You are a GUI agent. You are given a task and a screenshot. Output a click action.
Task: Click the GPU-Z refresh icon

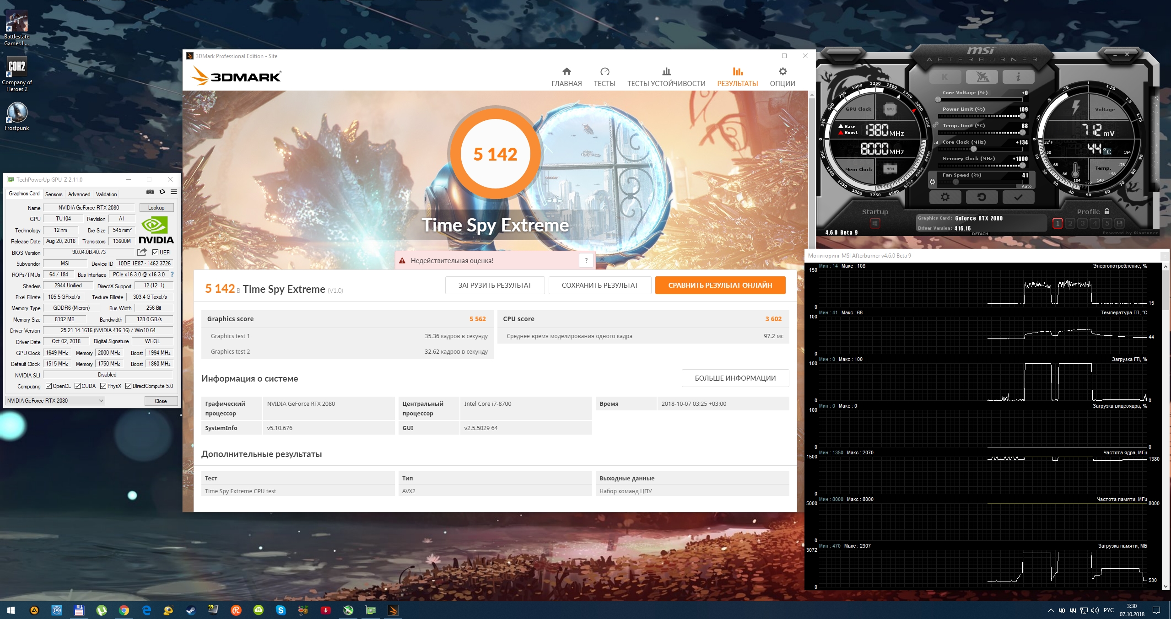click(x=162, y=192)
